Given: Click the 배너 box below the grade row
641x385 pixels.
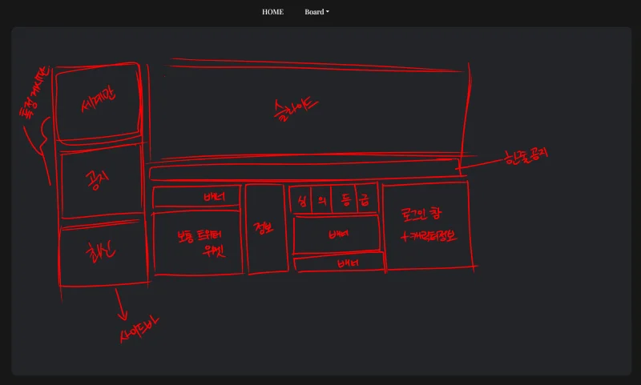Looking at the screenshot, I should tap(337, 235).
